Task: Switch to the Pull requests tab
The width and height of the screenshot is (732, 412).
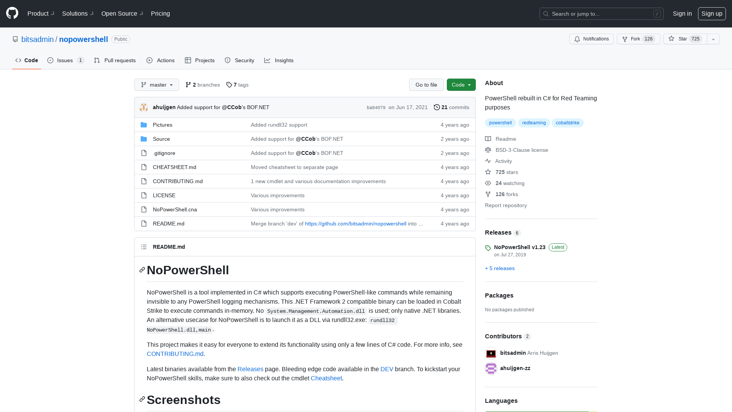Action: coord(115,60)
